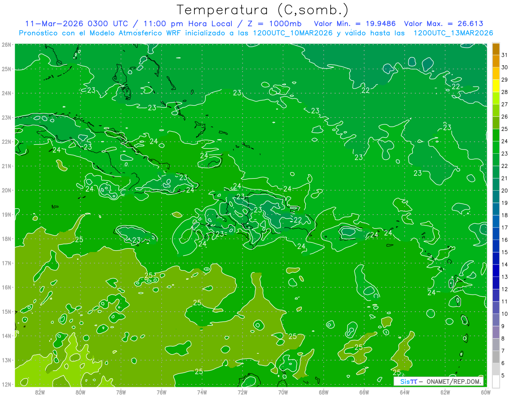Click the blue legend swatch between 15 and 16
Viewport: 516px width, 398px height.
click(496, 246)
